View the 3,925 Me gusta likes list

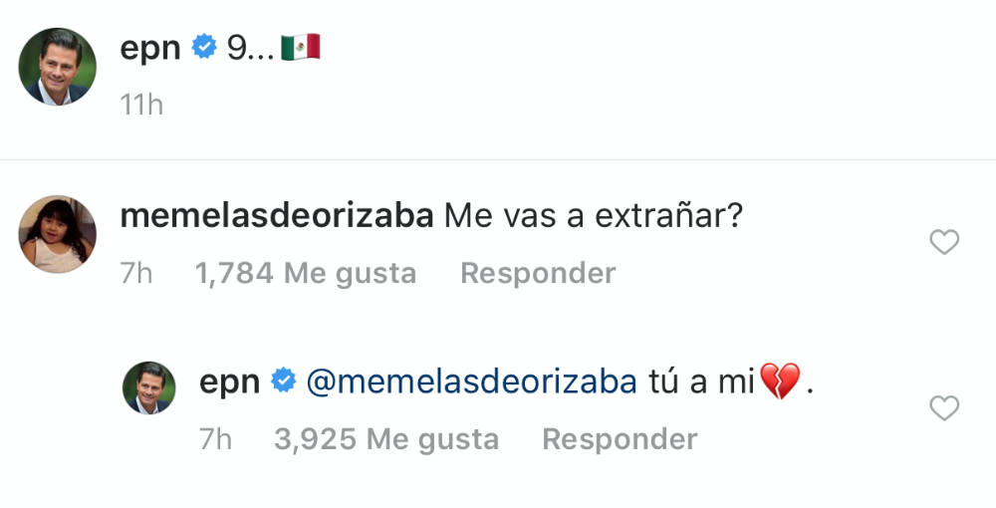(x=386, y=438)
